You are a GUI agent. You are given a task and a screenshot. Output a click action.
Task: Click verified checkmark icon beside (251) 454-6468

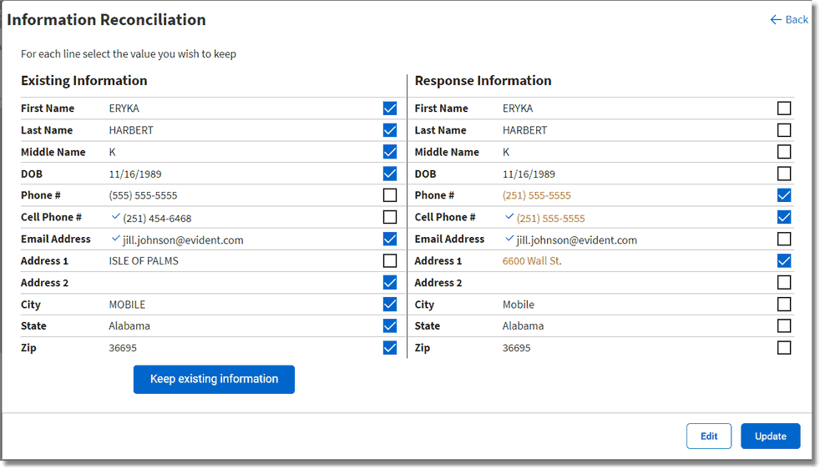coord(115,216)
